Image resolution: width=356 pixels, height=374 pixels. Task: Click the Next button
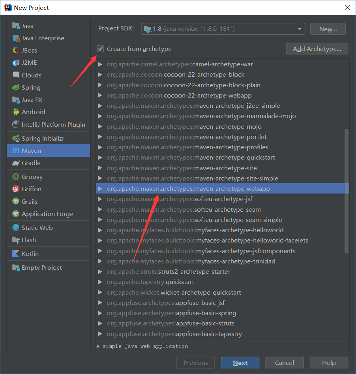(240, 363)
